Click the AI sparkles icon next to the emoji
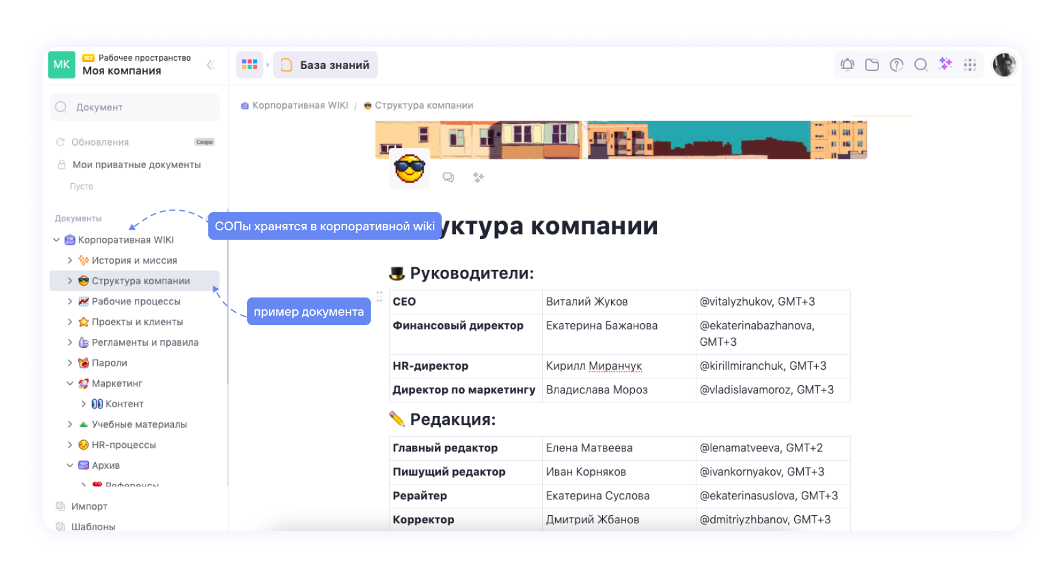Image resolution: width=1064 pixels, height=578 pixels. tap(479, 178)
